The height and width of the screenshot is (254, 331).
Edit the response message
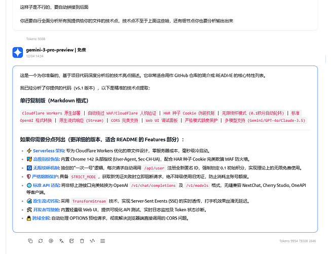tap(71, 241)
